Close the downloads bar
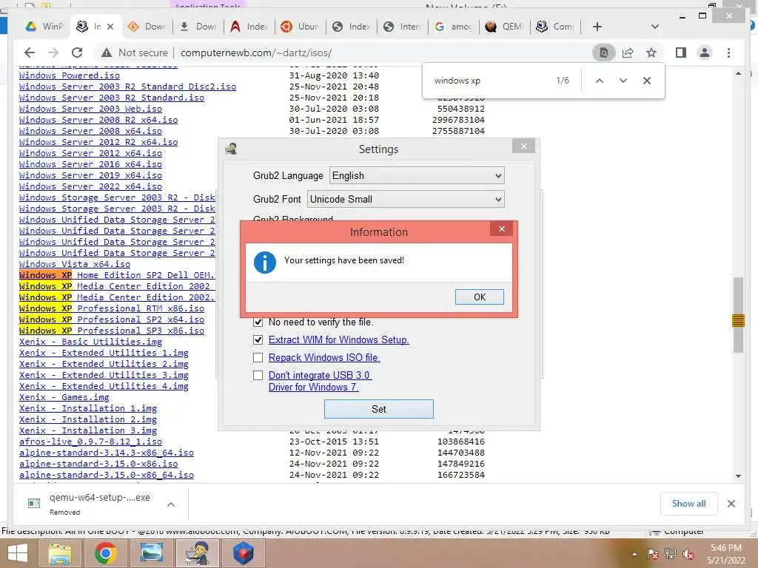The width and height of the screenshot is (758, 568). pyautogui.click(x=731, y=504)
